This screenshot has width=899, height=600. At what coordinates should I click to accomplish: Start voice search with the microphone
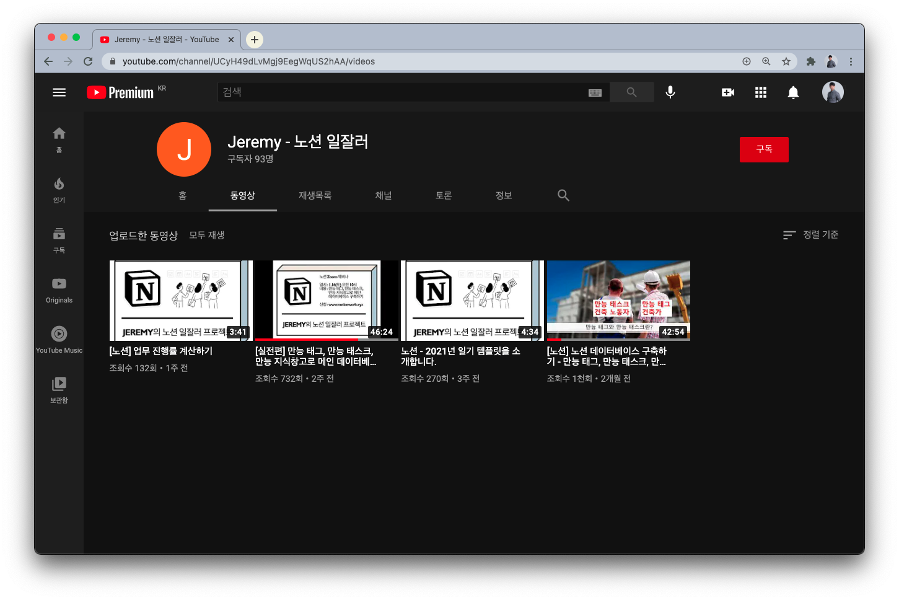[x=670, y=92]
